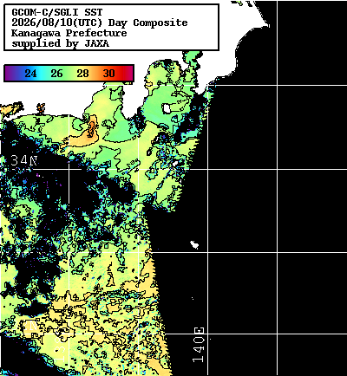
Task: Click the GCOM-C/SGLI SST title text
Action: click(57, 12)
